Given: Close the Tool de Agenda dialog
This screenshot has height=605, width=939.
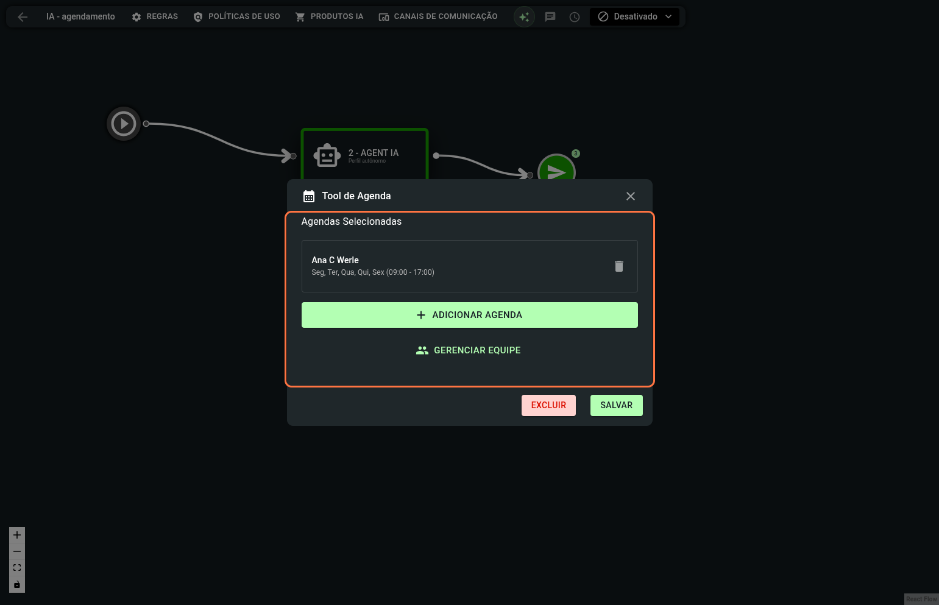Looking at the screenshot, I should pos(631,196).
